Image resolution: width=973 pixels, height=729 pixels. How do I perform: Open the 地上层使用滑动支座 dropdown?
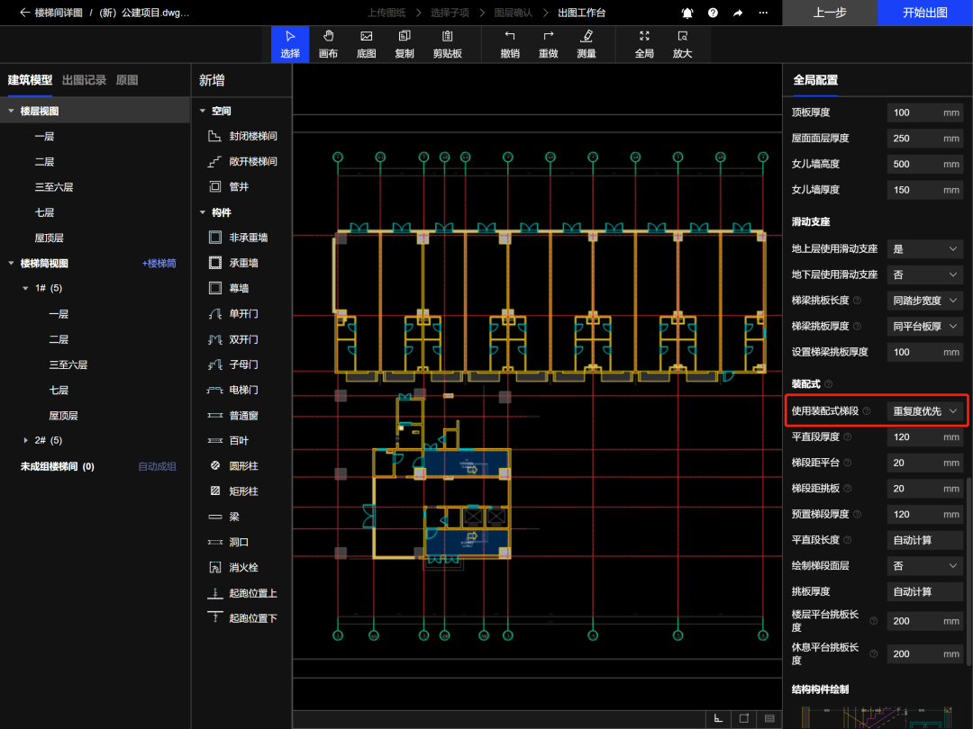[925, 248]
